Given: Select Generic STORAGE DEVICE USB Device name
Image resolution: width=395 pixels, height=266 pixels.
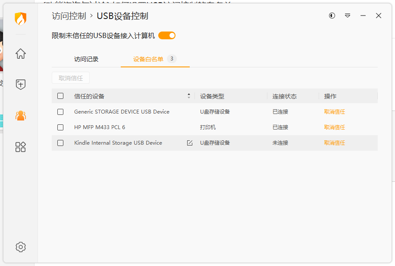Looking at the screenshot, I should click(x=122, y=112).
